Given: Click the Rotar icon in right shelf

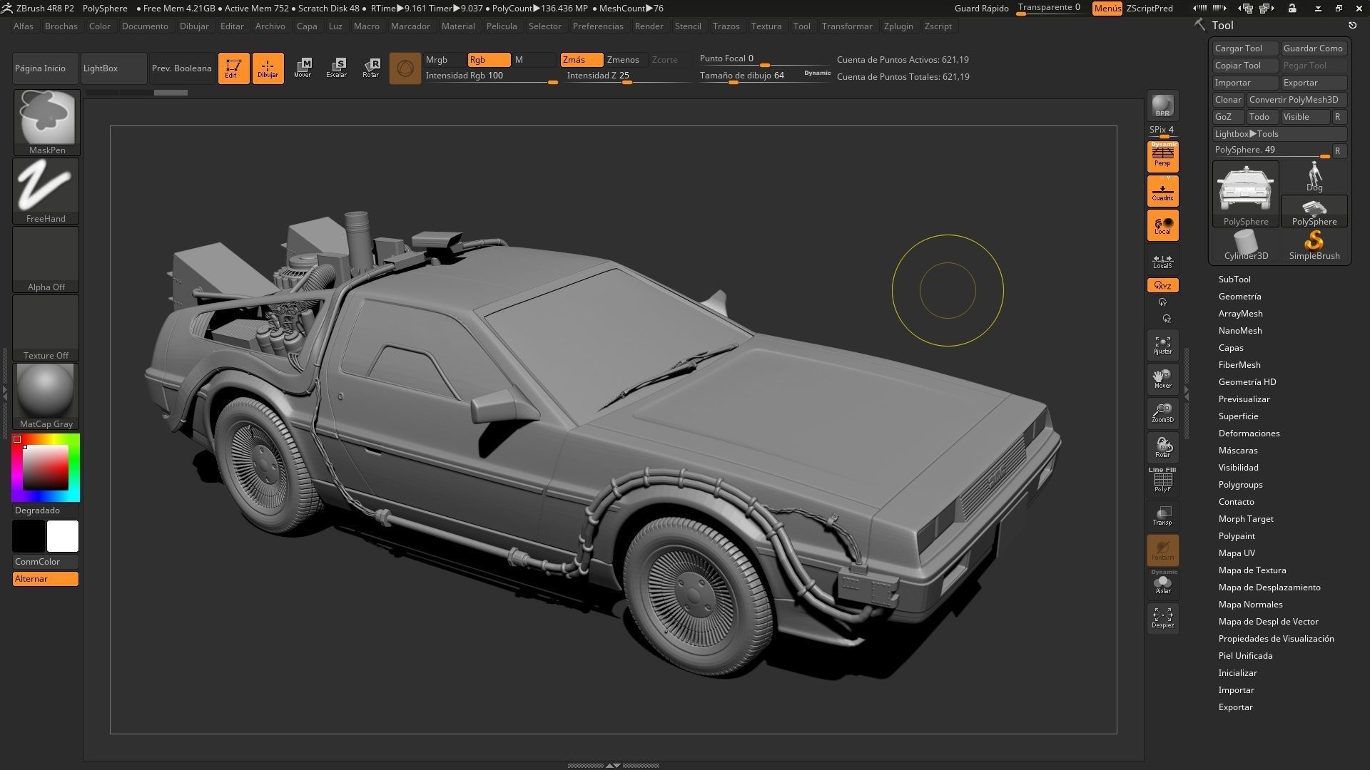Looking at the screenshot, I should point(1163,448).
